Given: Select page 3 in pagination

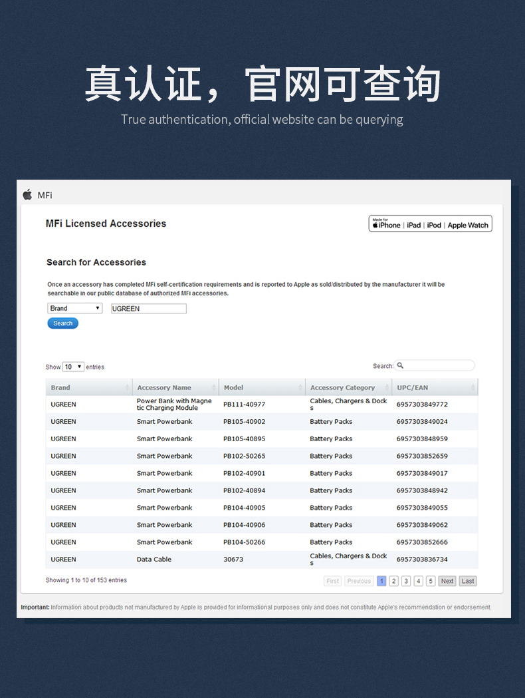Looking at the screenshot, I should pos(406,581).
